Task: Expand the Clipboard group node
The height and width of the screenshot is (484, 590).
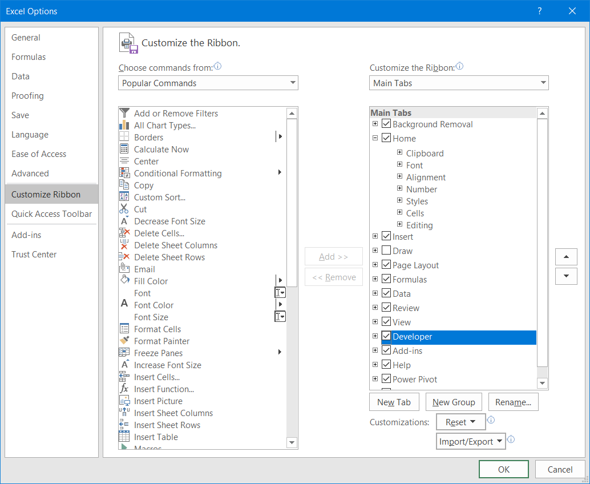Action: (399, 152)
